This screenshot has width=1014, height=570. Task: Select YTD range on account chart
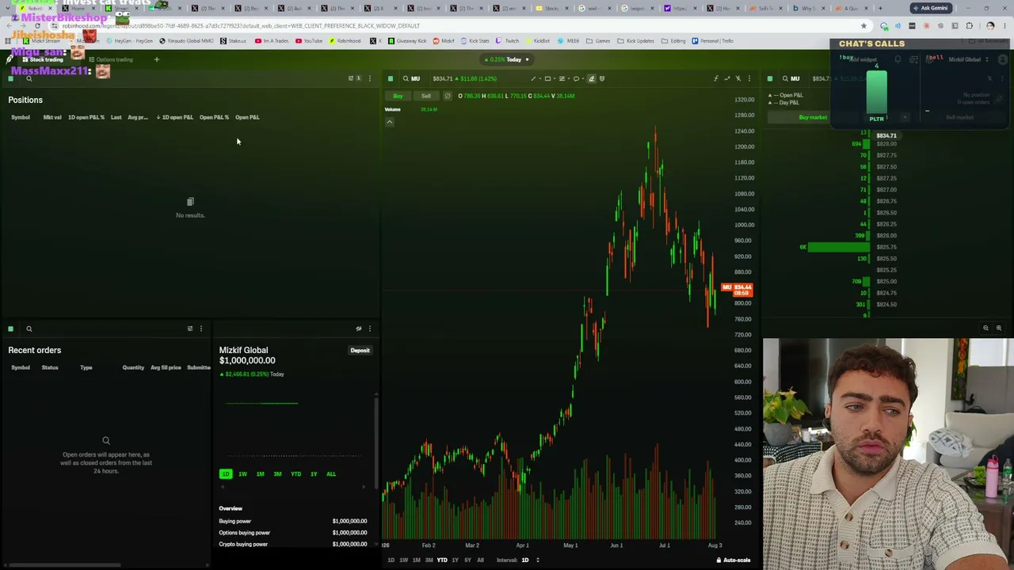click(x=295, y=474)
